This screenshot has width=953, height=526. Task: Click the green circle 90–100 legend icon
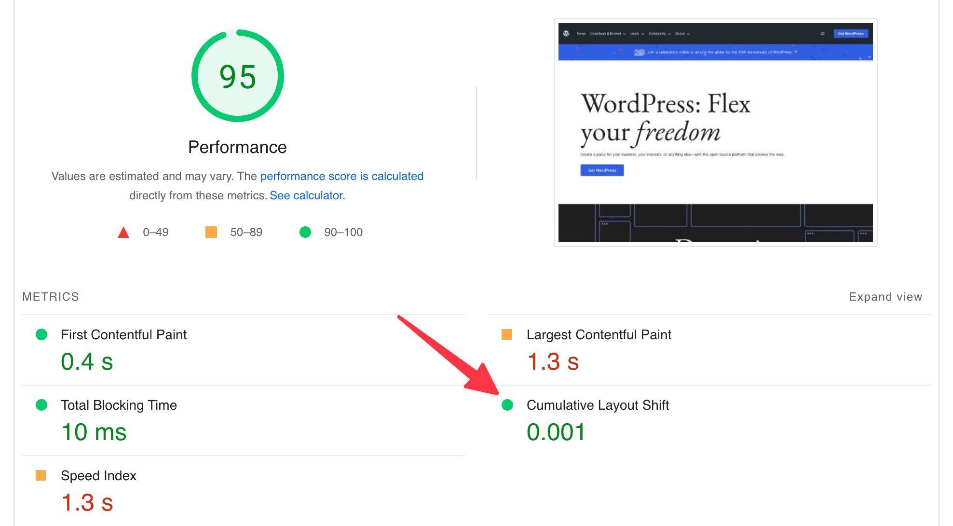tap(305, 232)
